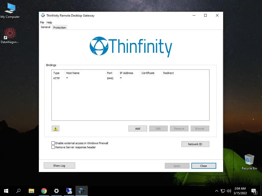The height and width of the screenshot is (196, 262).
Task: Switch to the General tab
Action: (46, 27)
